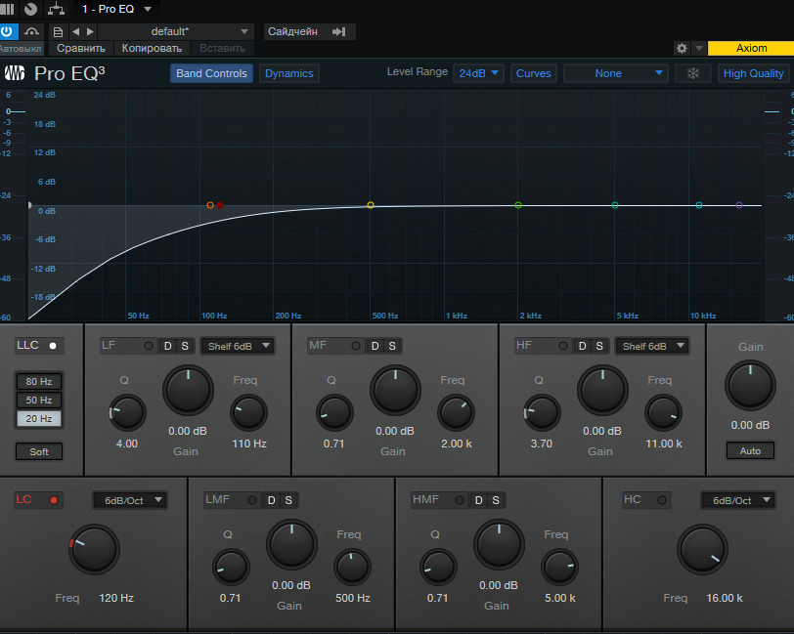The width and height of the screenshot is (794, 634).
Task: Click the HF band D dynamics button
Action: (583, 346)
